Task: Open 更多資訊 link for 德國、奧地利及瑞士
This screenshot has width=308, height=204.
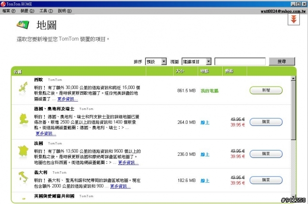Action: (46, 133)
